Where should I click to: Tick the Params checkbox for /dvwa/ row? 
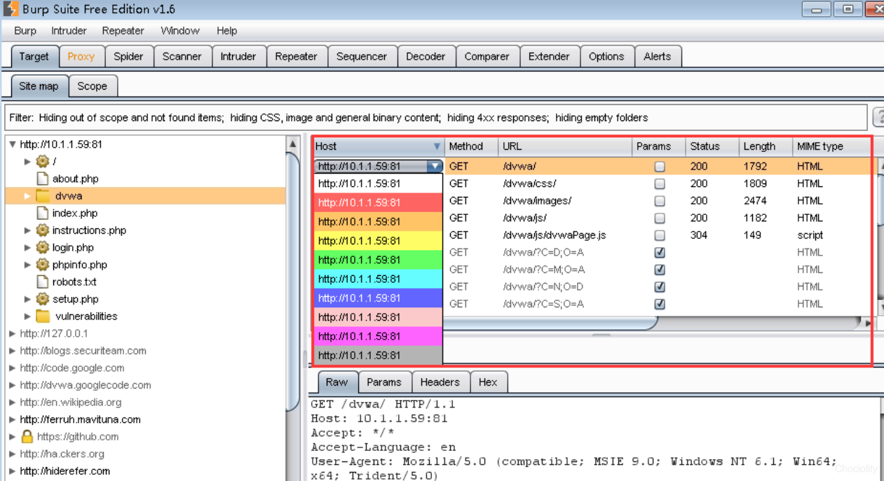coord(659,167)
